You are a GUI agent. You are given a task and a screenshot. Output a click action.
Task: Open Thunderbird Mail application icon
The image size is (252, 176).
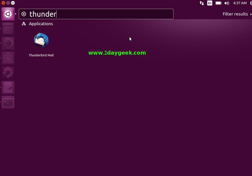coord(41,40)
